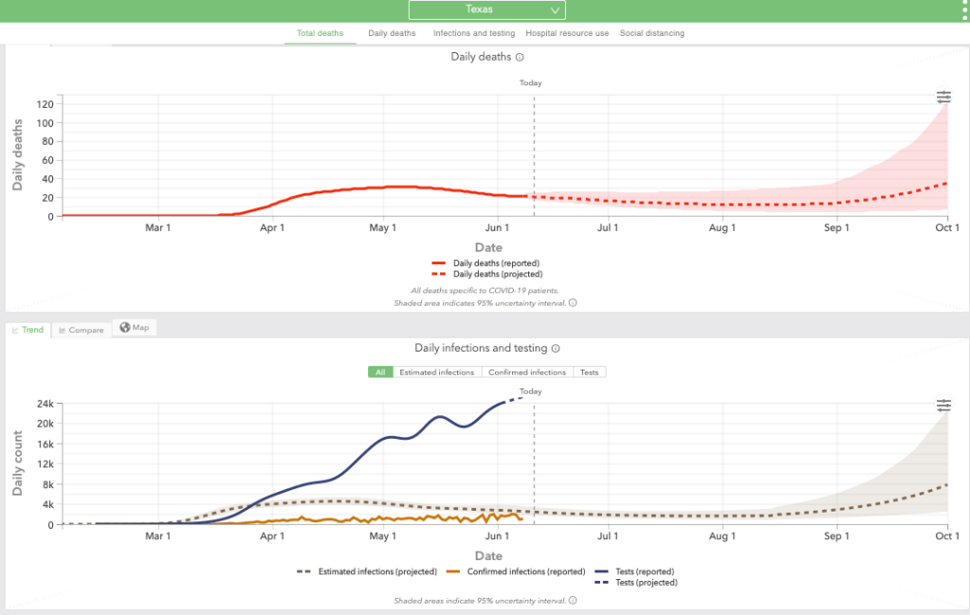Toggle Daily deaths (reported) legend series

point(487,262)
